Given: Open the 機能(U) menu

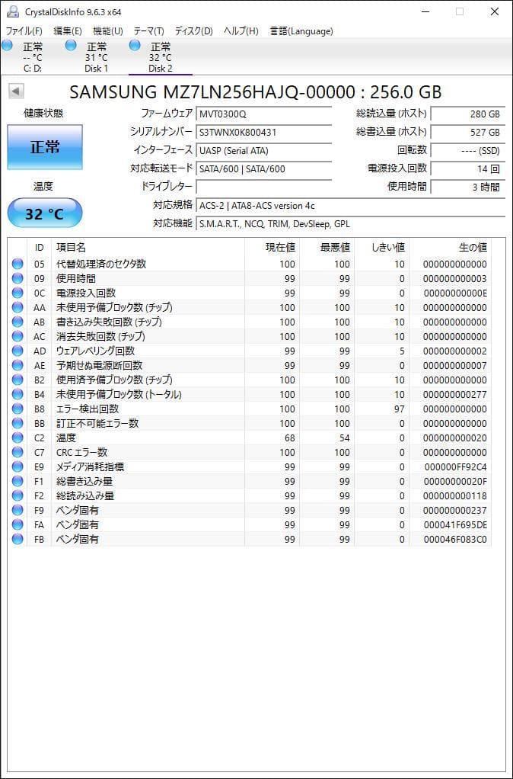Looking at the screenshot, I should (107, 30).
